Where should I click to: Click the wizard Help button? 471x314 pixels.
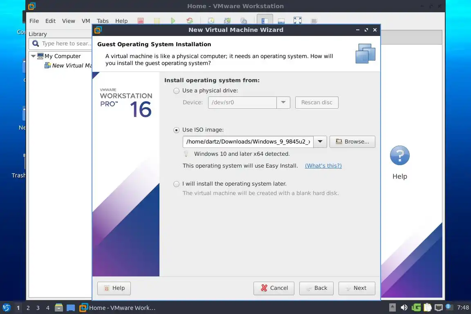click(114, 288)
